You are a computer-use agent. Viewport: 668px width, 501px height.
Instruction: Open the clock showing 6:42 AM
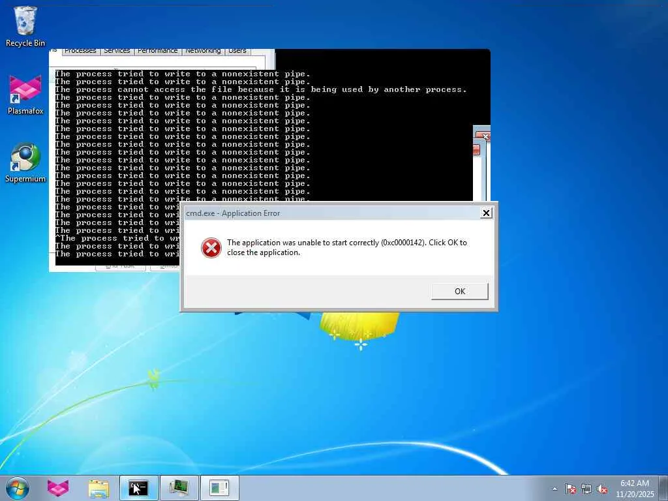click(x=635, y=489)
